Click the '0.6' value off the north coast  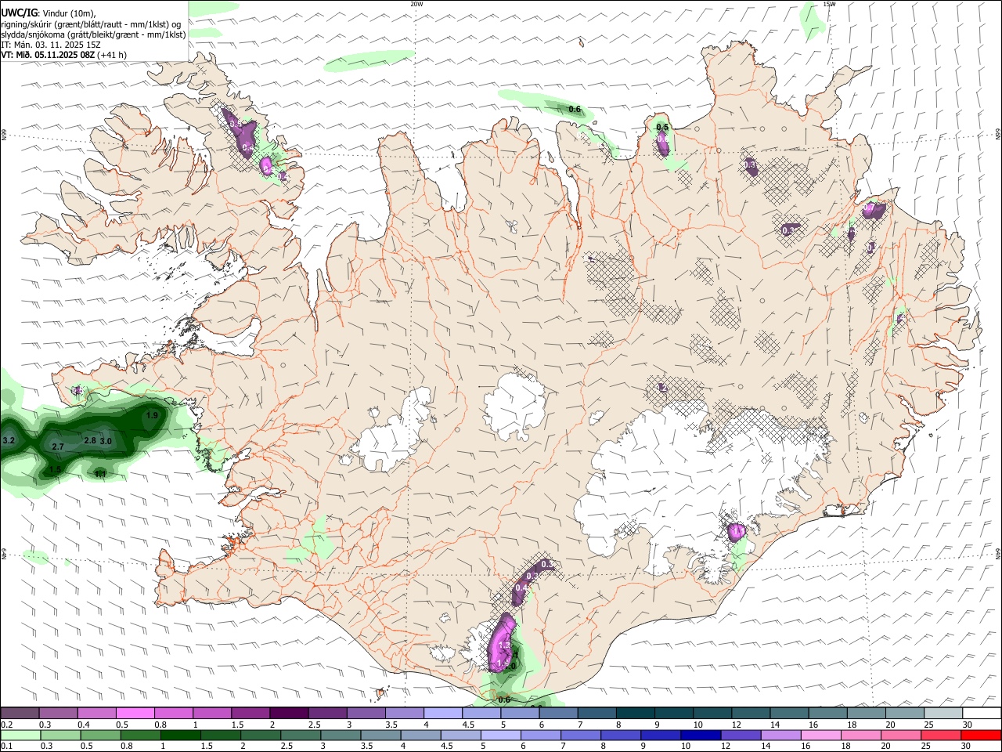tap(575, 109)
